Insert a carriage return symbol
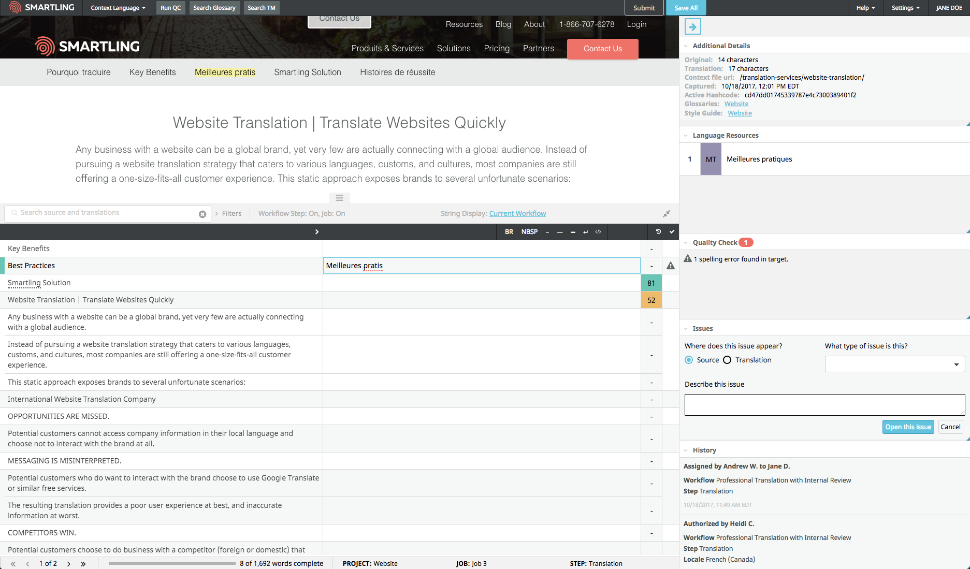This screenshot has width=970, height=569. pos(586,232)
